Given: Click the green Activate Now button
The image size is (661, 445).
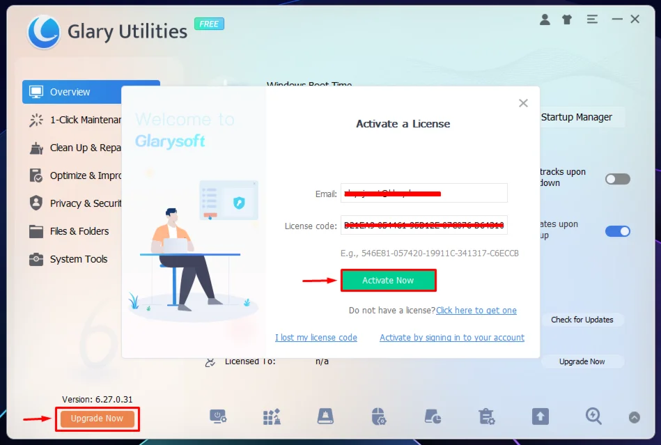Looking at the screenshot, I should [x=388, y=280].
